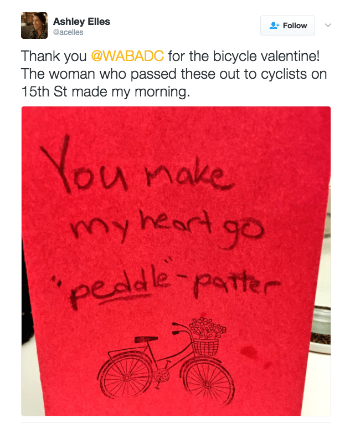Click the bicycle seat in the stamp
Screen dimensions: 350x423
[x=146, y=339]
